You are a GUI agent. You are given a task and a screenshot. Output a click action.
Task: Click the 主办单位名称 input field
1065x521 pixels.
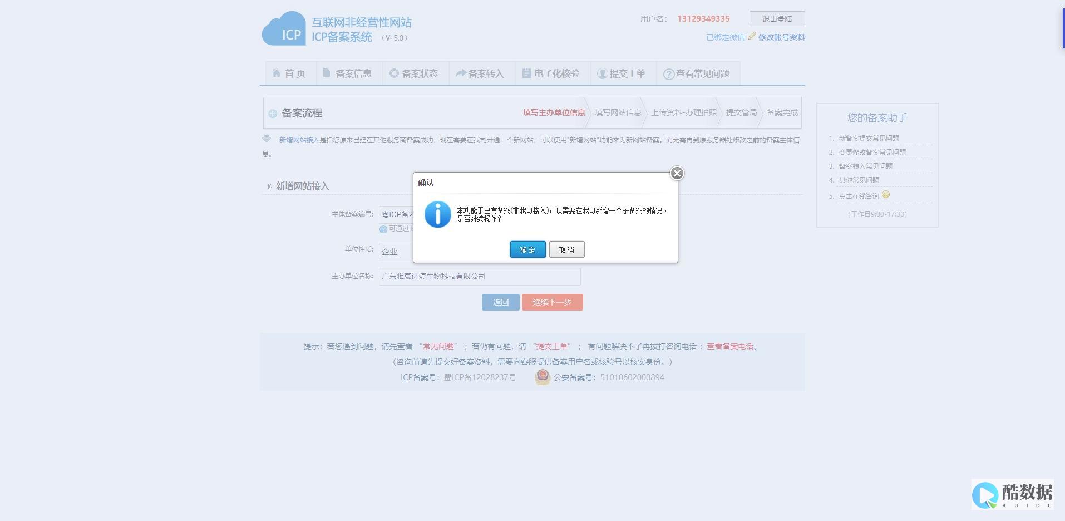click(x=479, y=277)
